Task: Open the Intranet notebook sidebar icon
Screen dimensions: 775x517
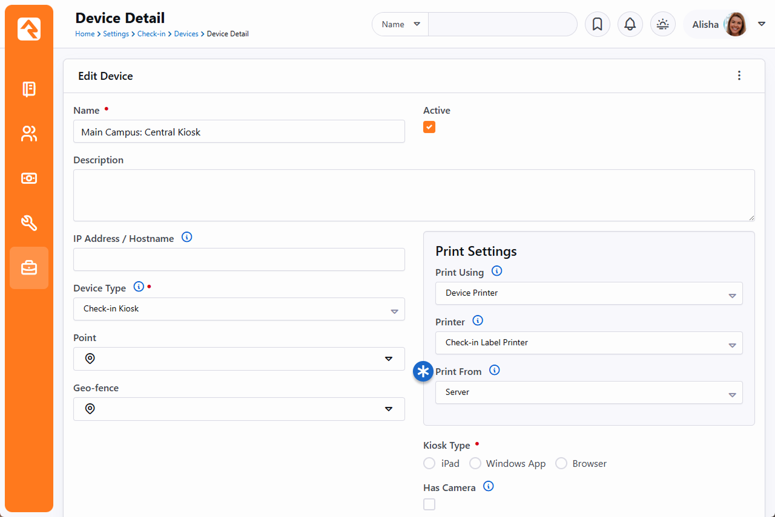Action: pos(29,89)
